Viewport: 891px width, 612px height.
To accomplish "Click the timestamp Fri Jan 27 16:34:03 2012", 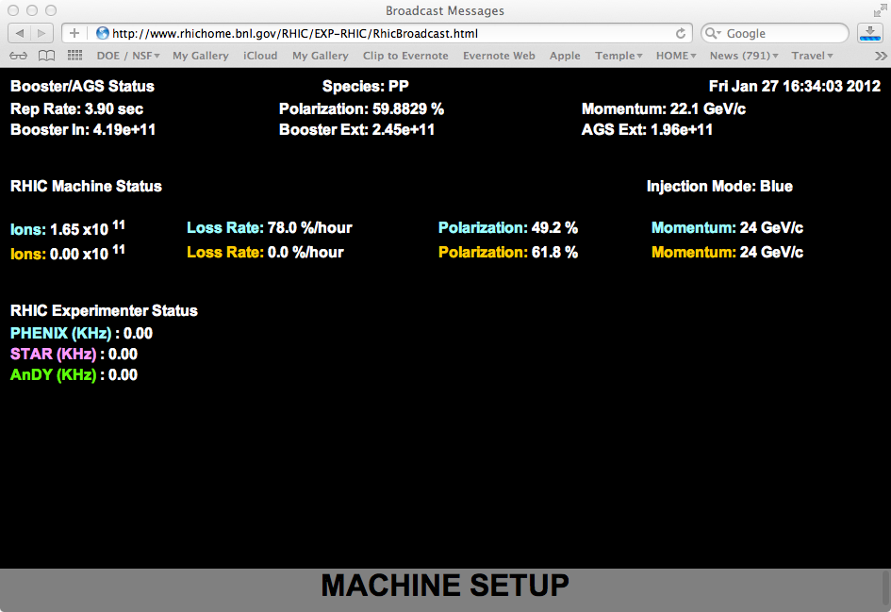I will pyautogui.click(x=795, y=87).
